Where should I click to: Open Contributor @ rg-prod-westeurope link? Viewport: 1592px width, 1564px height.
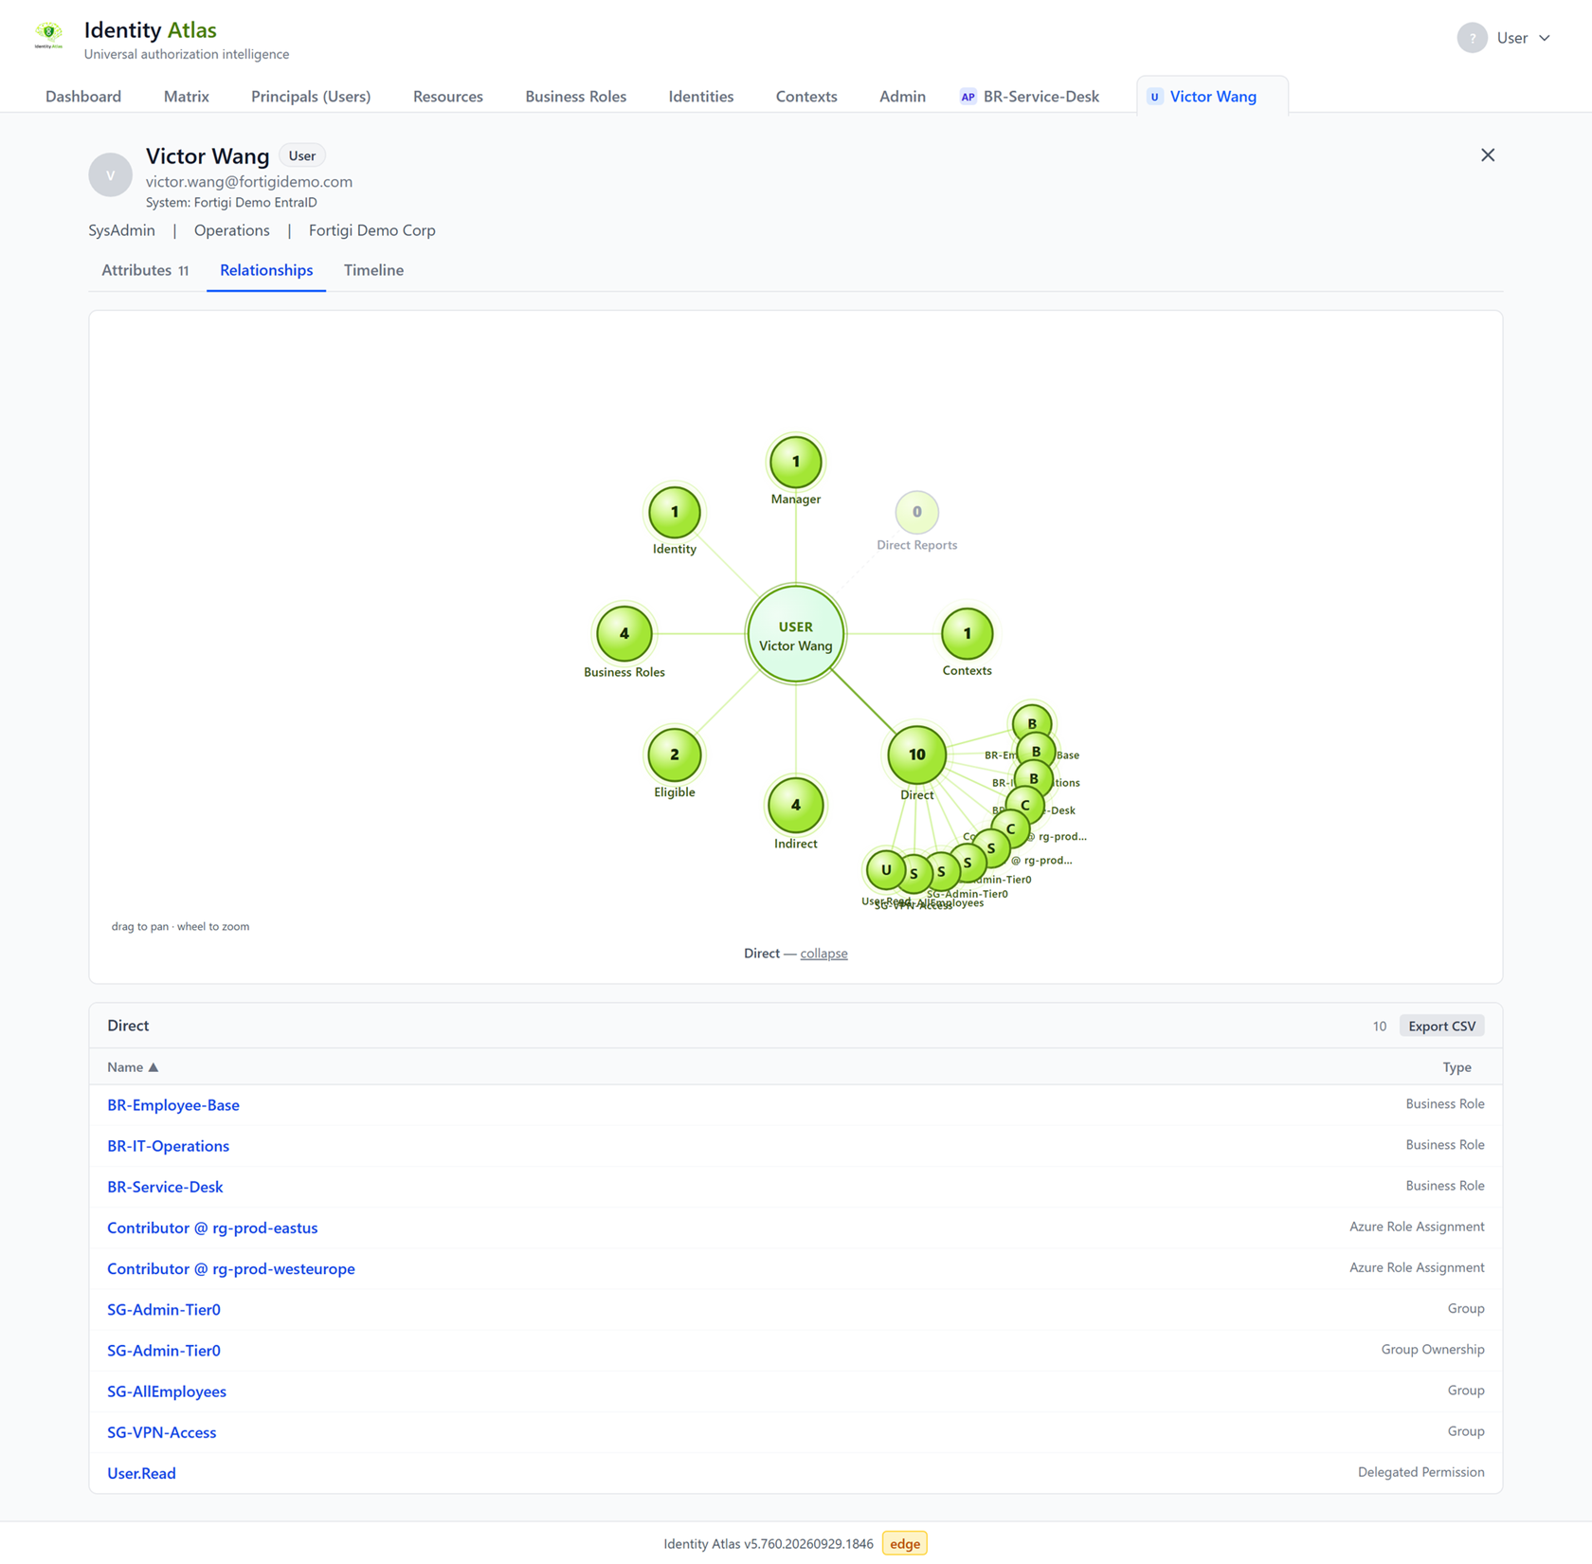pos(231,1268)
